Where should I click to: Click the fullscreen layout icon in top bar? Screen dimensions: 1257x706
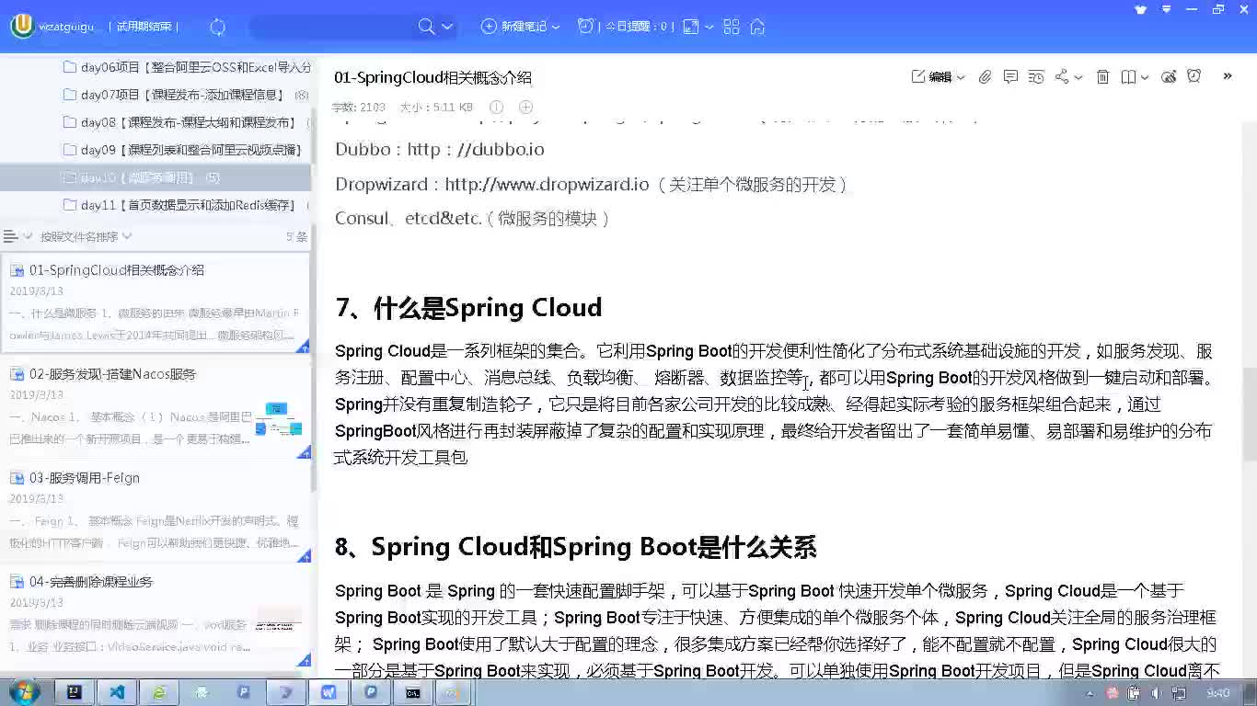click(691, 27)
